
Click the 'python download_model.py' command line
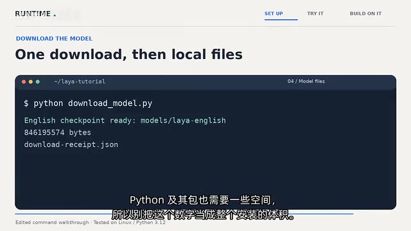[88, 103]
